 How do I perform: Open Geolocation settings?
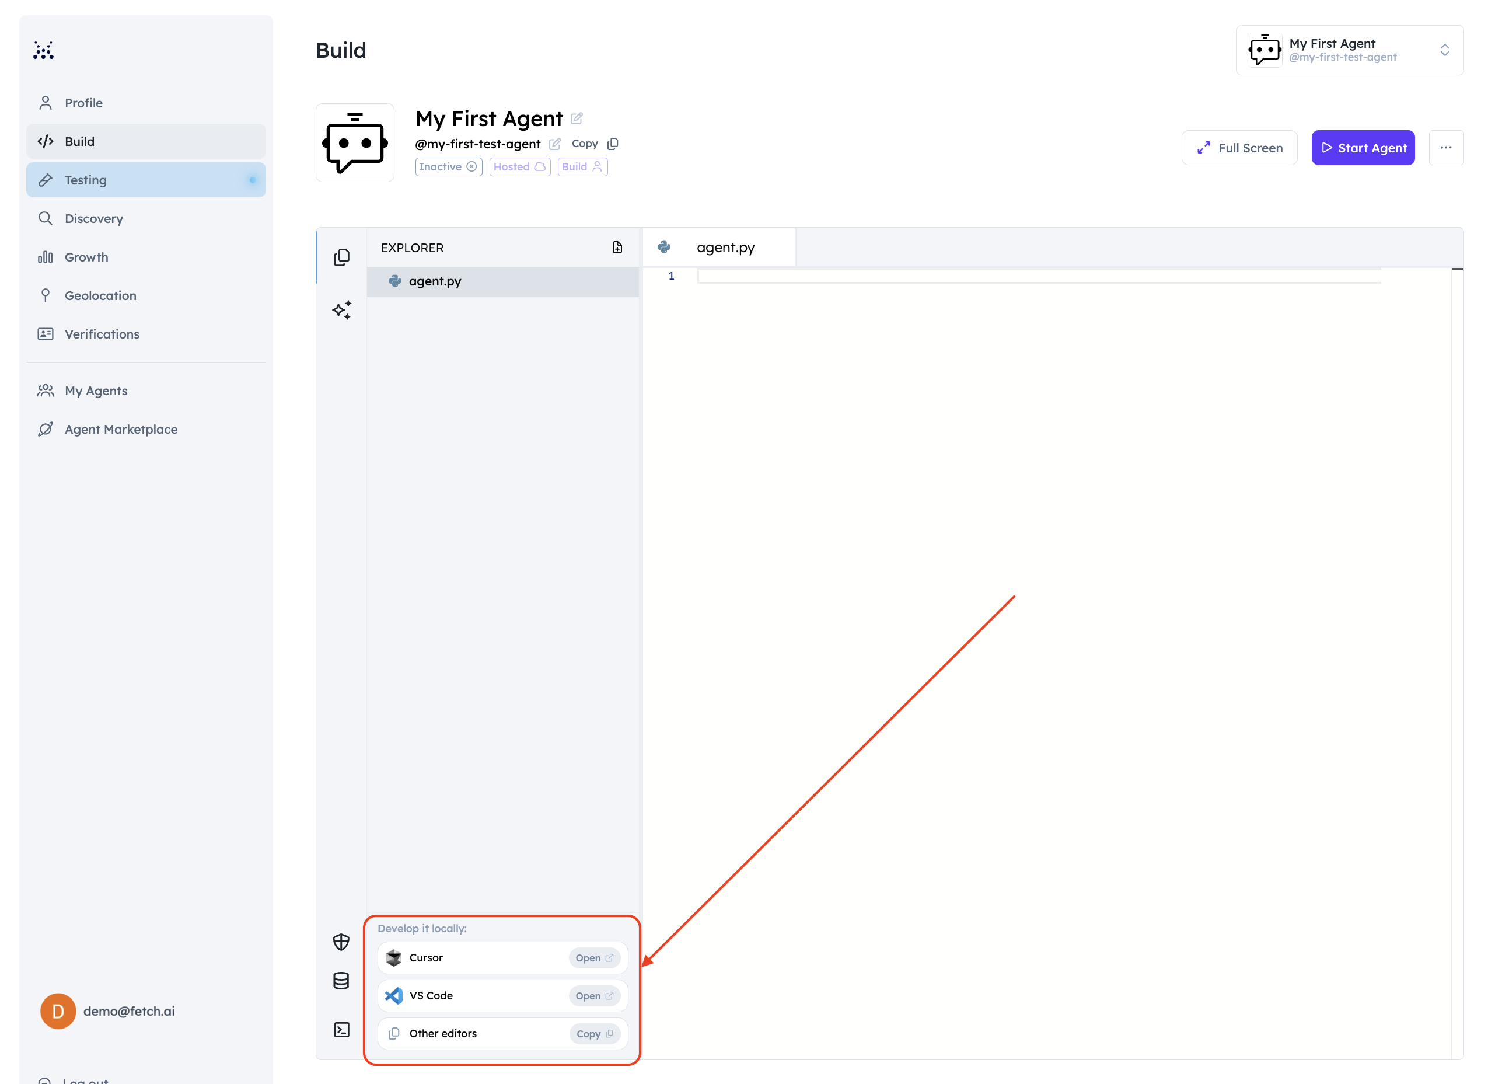click(146, 295)
